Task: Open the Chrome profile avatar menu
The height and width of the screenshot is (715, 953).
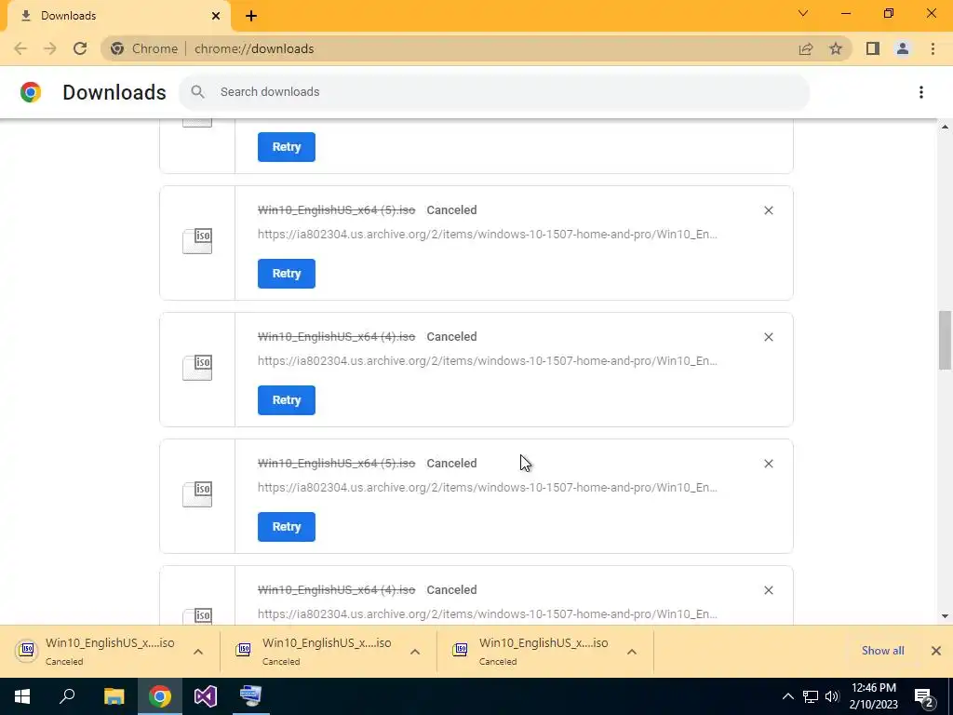Action: click(903, 48)
